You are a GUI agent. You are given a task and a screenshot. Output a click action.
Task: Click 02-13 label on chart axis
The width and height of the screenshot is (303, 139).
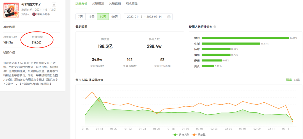click(285, 129)
